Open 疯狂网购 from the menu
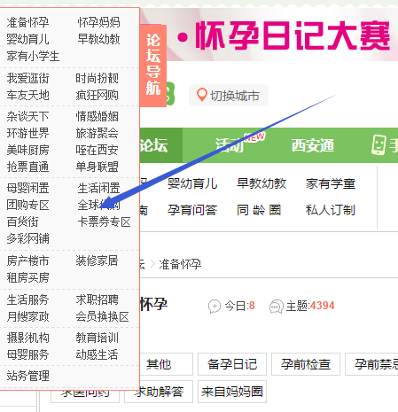Viewport: 398px width, 412px height. (97, 95)
